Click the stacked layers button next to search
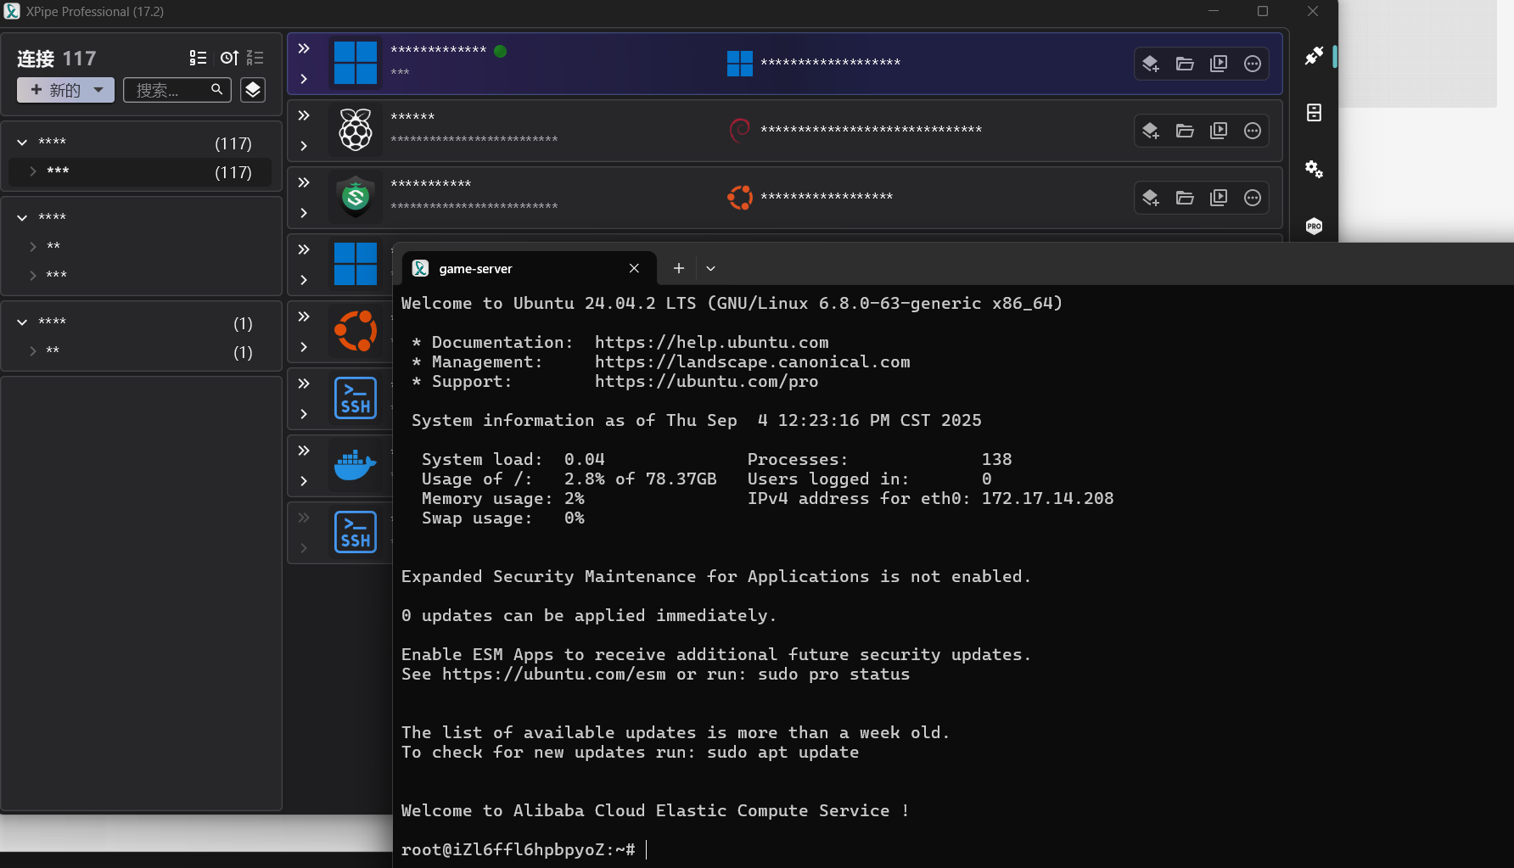The image size is (1514, 868). [253, 90]
